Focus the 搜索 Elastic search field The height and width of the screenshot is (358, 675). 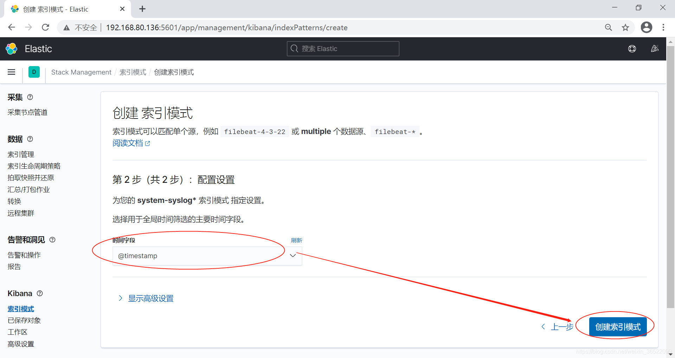[x=343, y=49]
